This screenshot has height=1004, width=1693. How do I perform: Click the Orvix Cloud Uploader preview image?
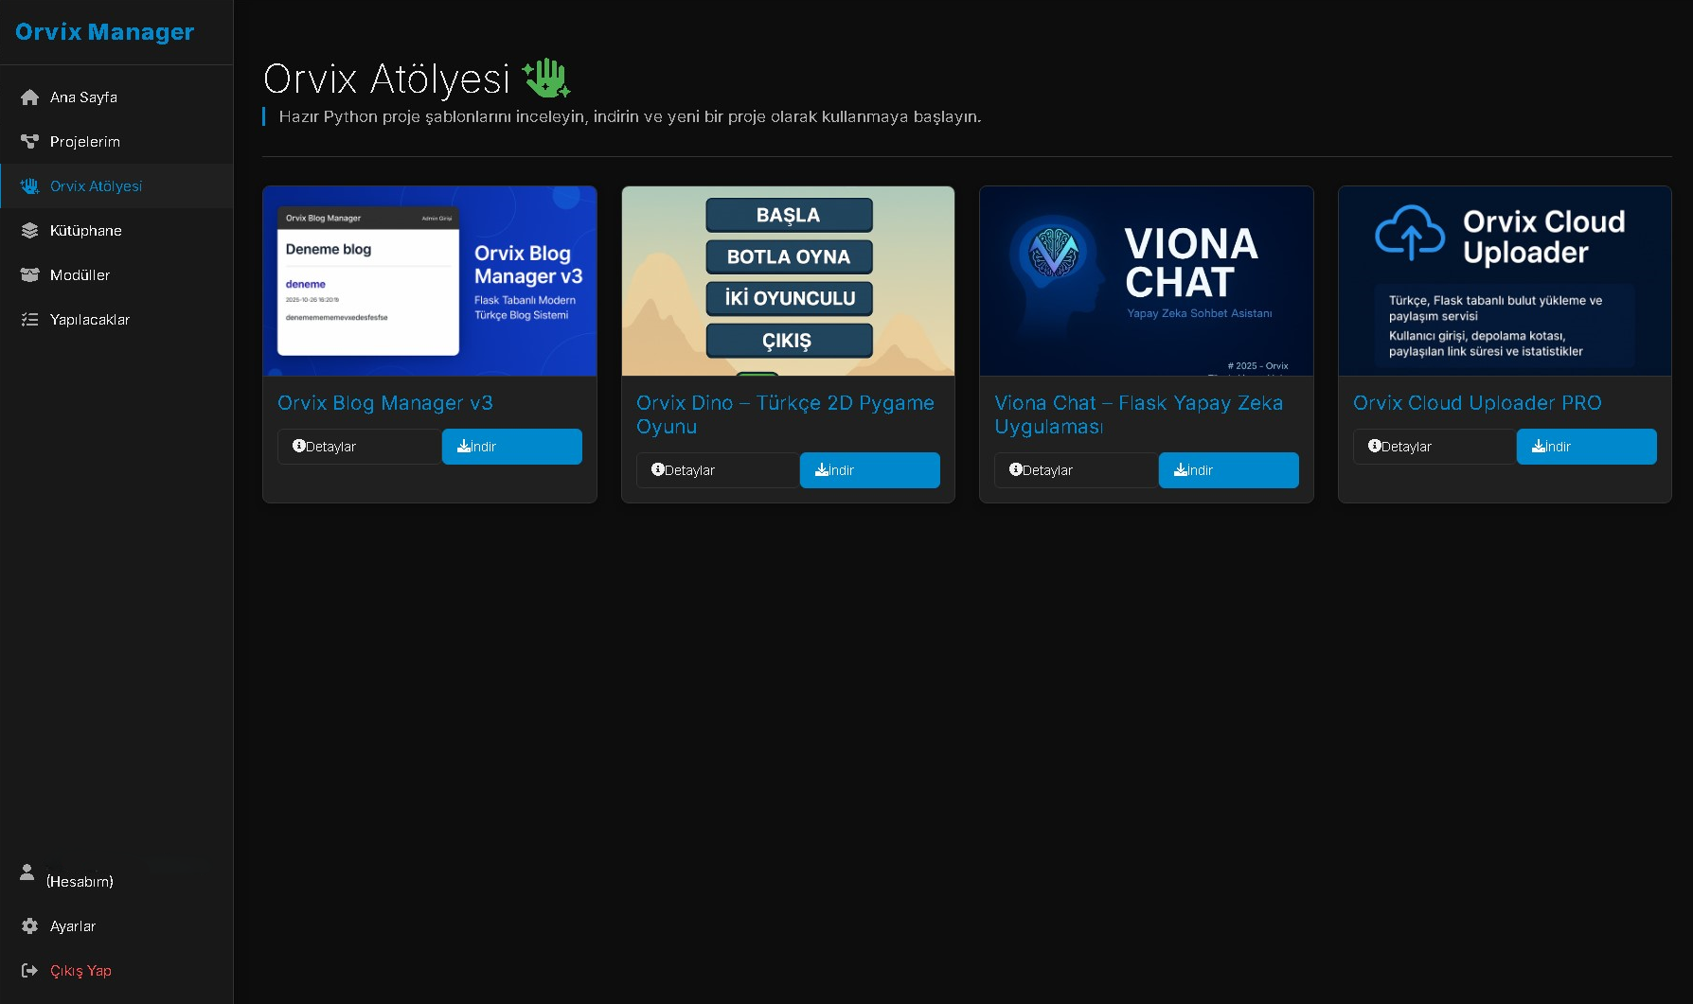(x=1505, y=281)
